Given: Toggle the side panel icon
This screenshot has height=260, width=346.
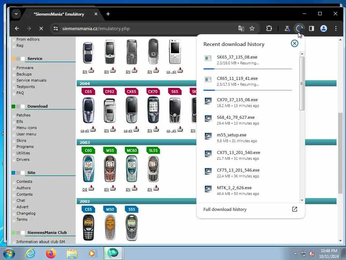Looking at the screenshot, I should pos(311,28).
